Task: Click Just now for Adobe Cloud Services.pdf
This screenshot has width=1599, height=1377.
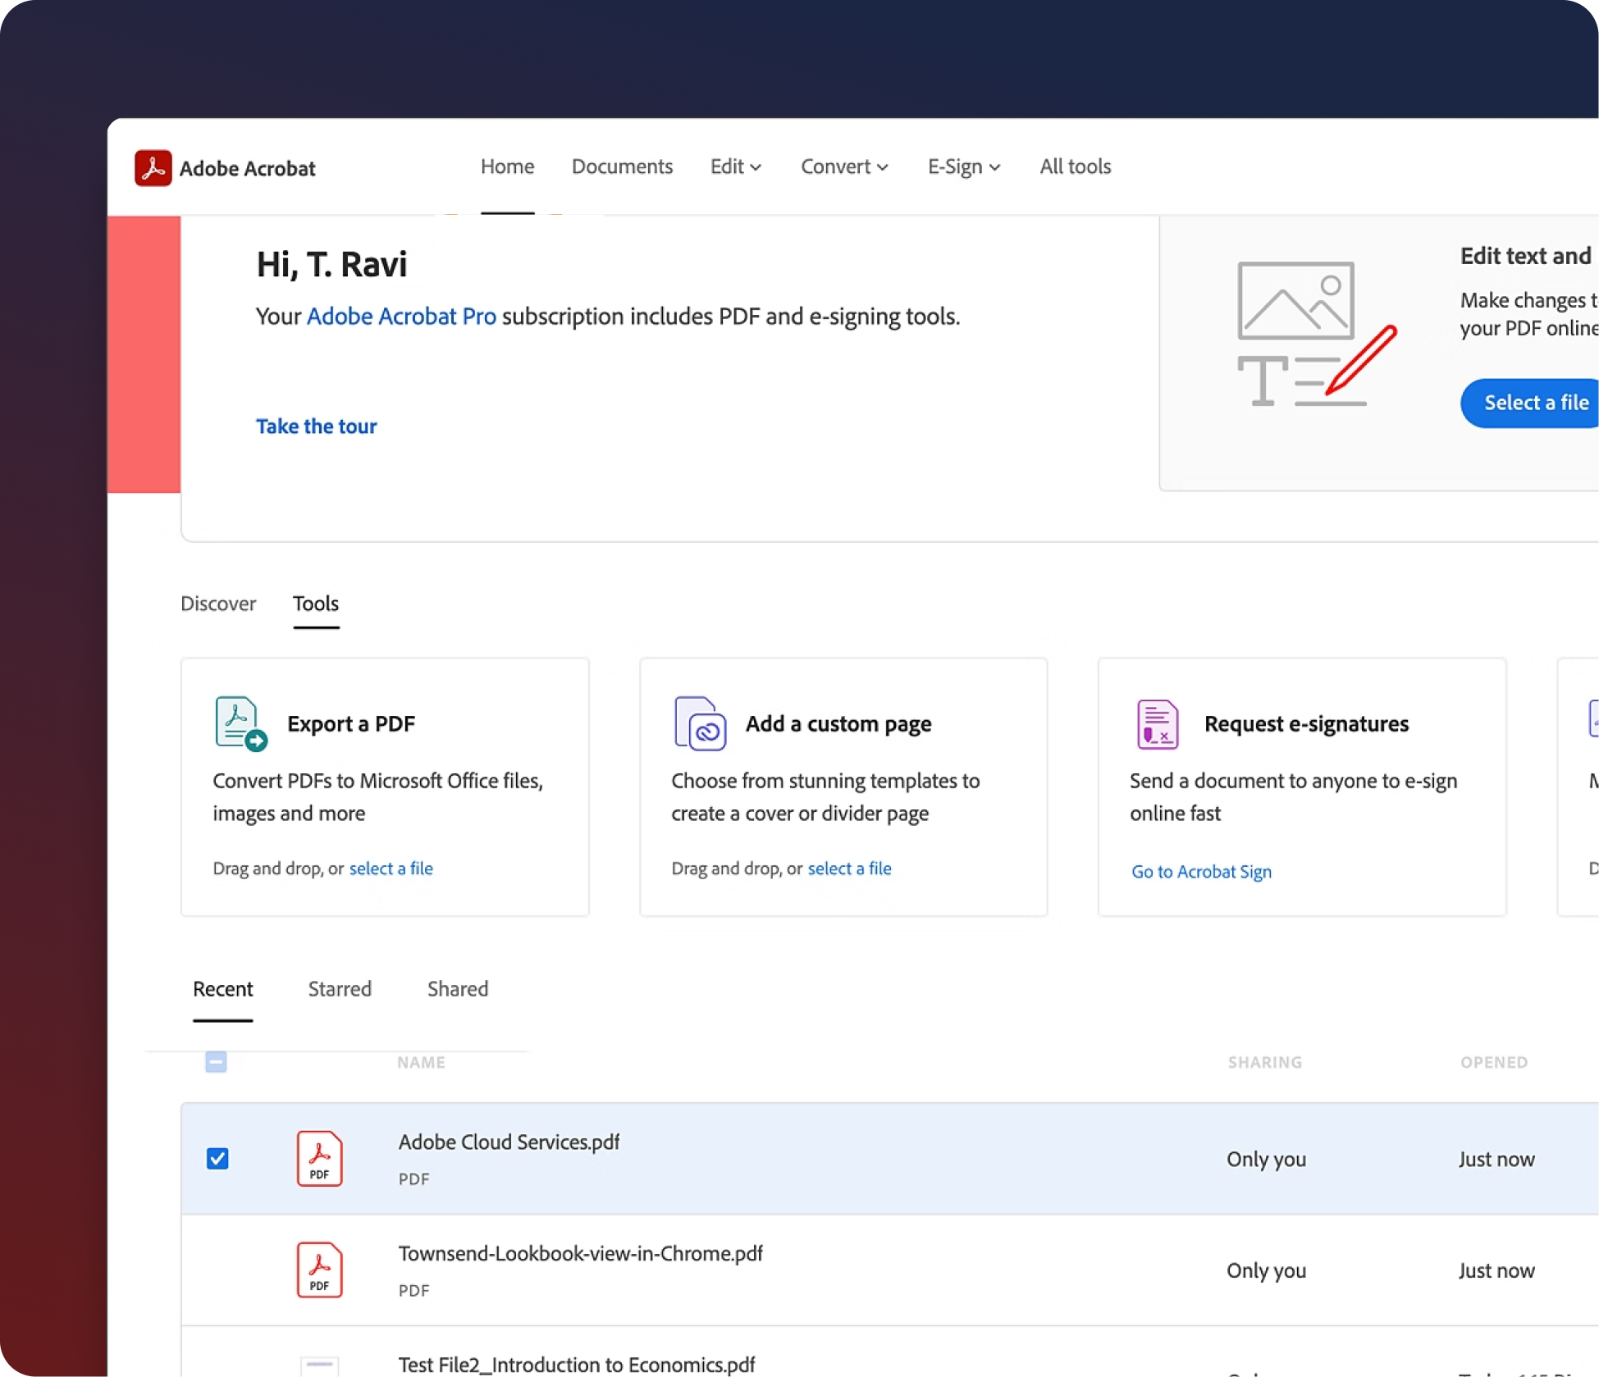Action: 1496,1160
